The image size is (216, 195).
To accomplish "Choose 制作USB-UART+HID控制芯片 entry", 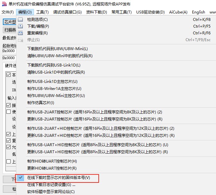I will tap(116, 145).
